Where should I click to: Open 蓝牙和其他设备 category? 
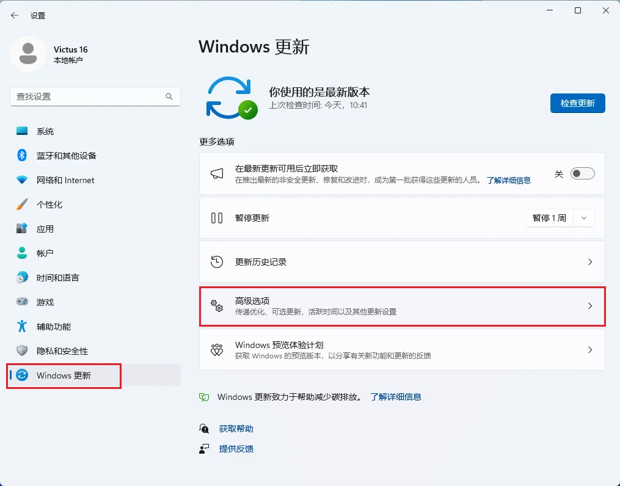95,155
